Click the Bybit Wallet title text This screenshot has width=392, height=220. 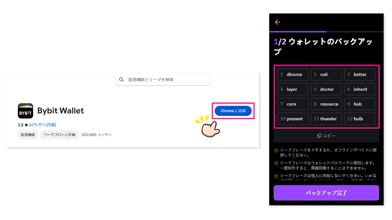click(61, 111)
